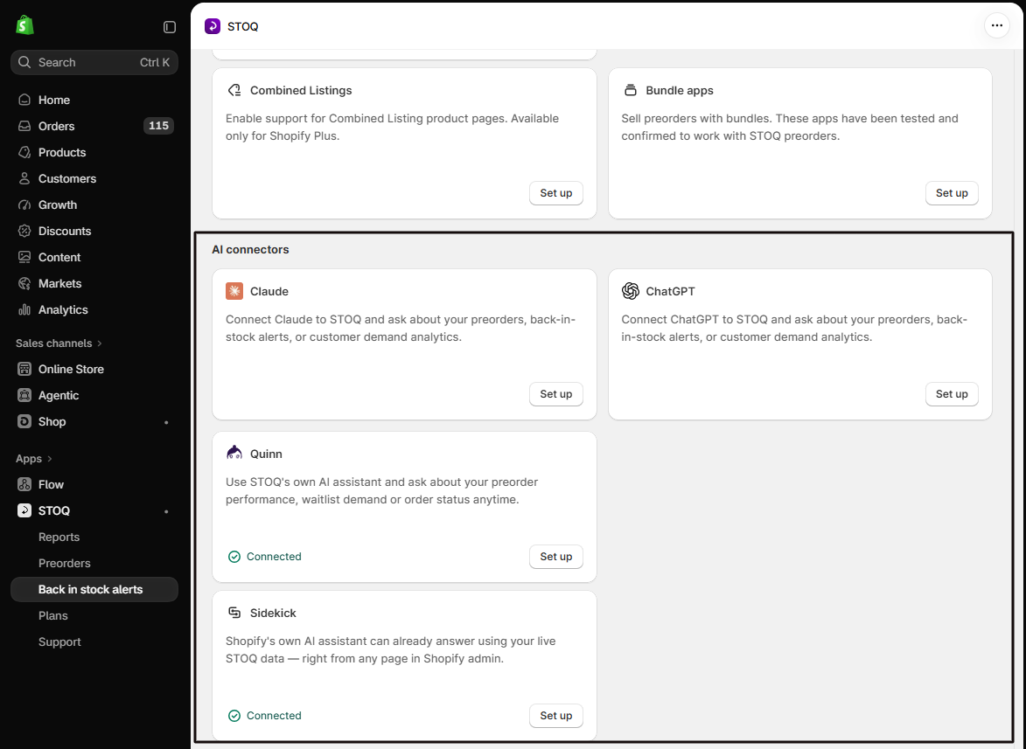Click the Online Store storefront icon
The height and width of the screenshot is (749, 1026).
click(x=24, y=369)
